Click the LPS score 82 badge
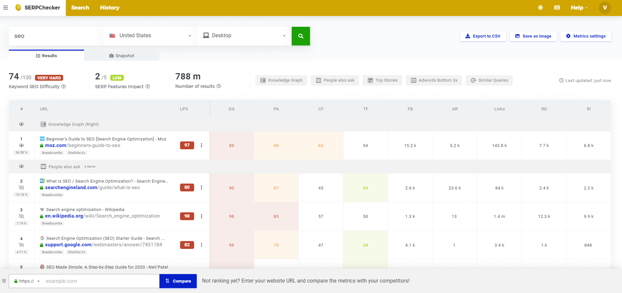Screen dimensions: 622x293 (187, 245)
